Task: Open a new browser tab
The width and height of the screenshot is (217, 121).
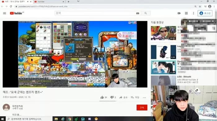Action: pos(69,2)
